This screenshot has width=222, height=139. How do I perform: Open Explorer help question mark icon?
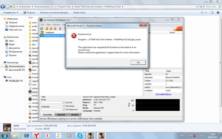click(x=218, y=13)
